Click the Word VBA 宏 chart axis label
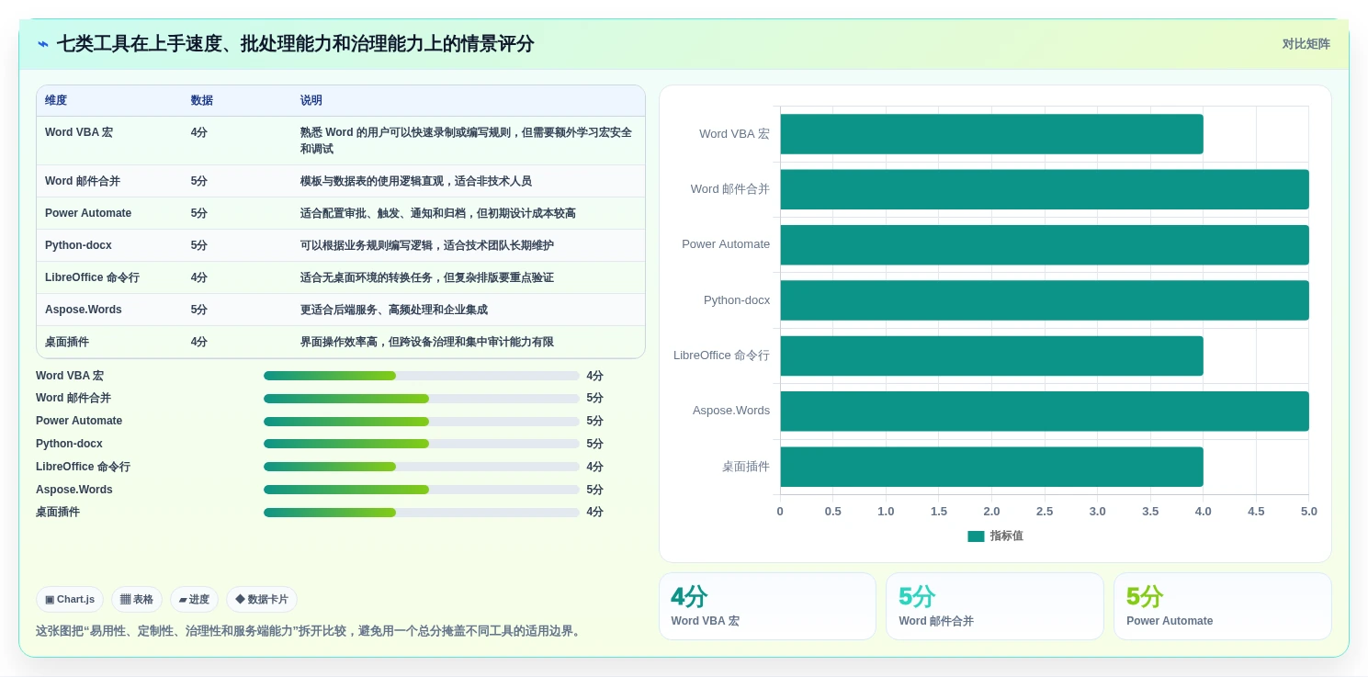 734,134
